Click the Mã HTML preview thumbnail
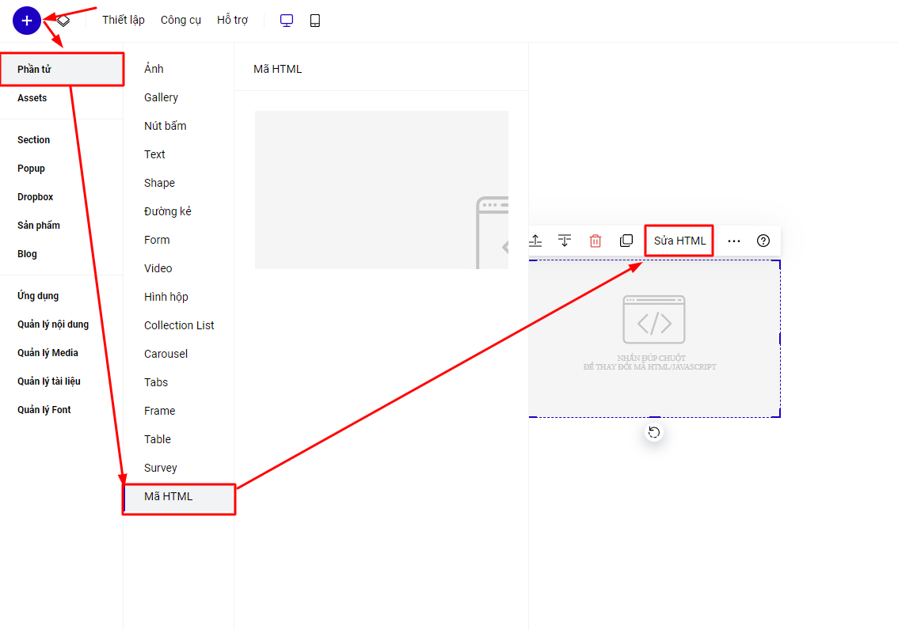Image resolution: width=898 pixels, height=630 pixels. 381,190
